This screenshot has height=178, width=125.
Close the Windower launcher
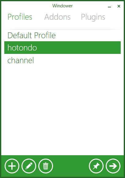click(119, 6)
